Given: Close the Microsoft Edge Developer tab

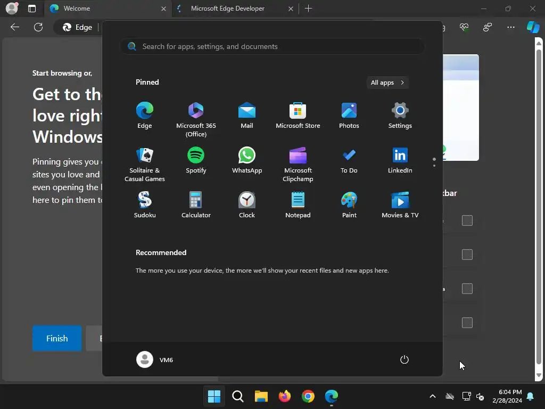Looking at the screenshot, I should tap(291, 9).
